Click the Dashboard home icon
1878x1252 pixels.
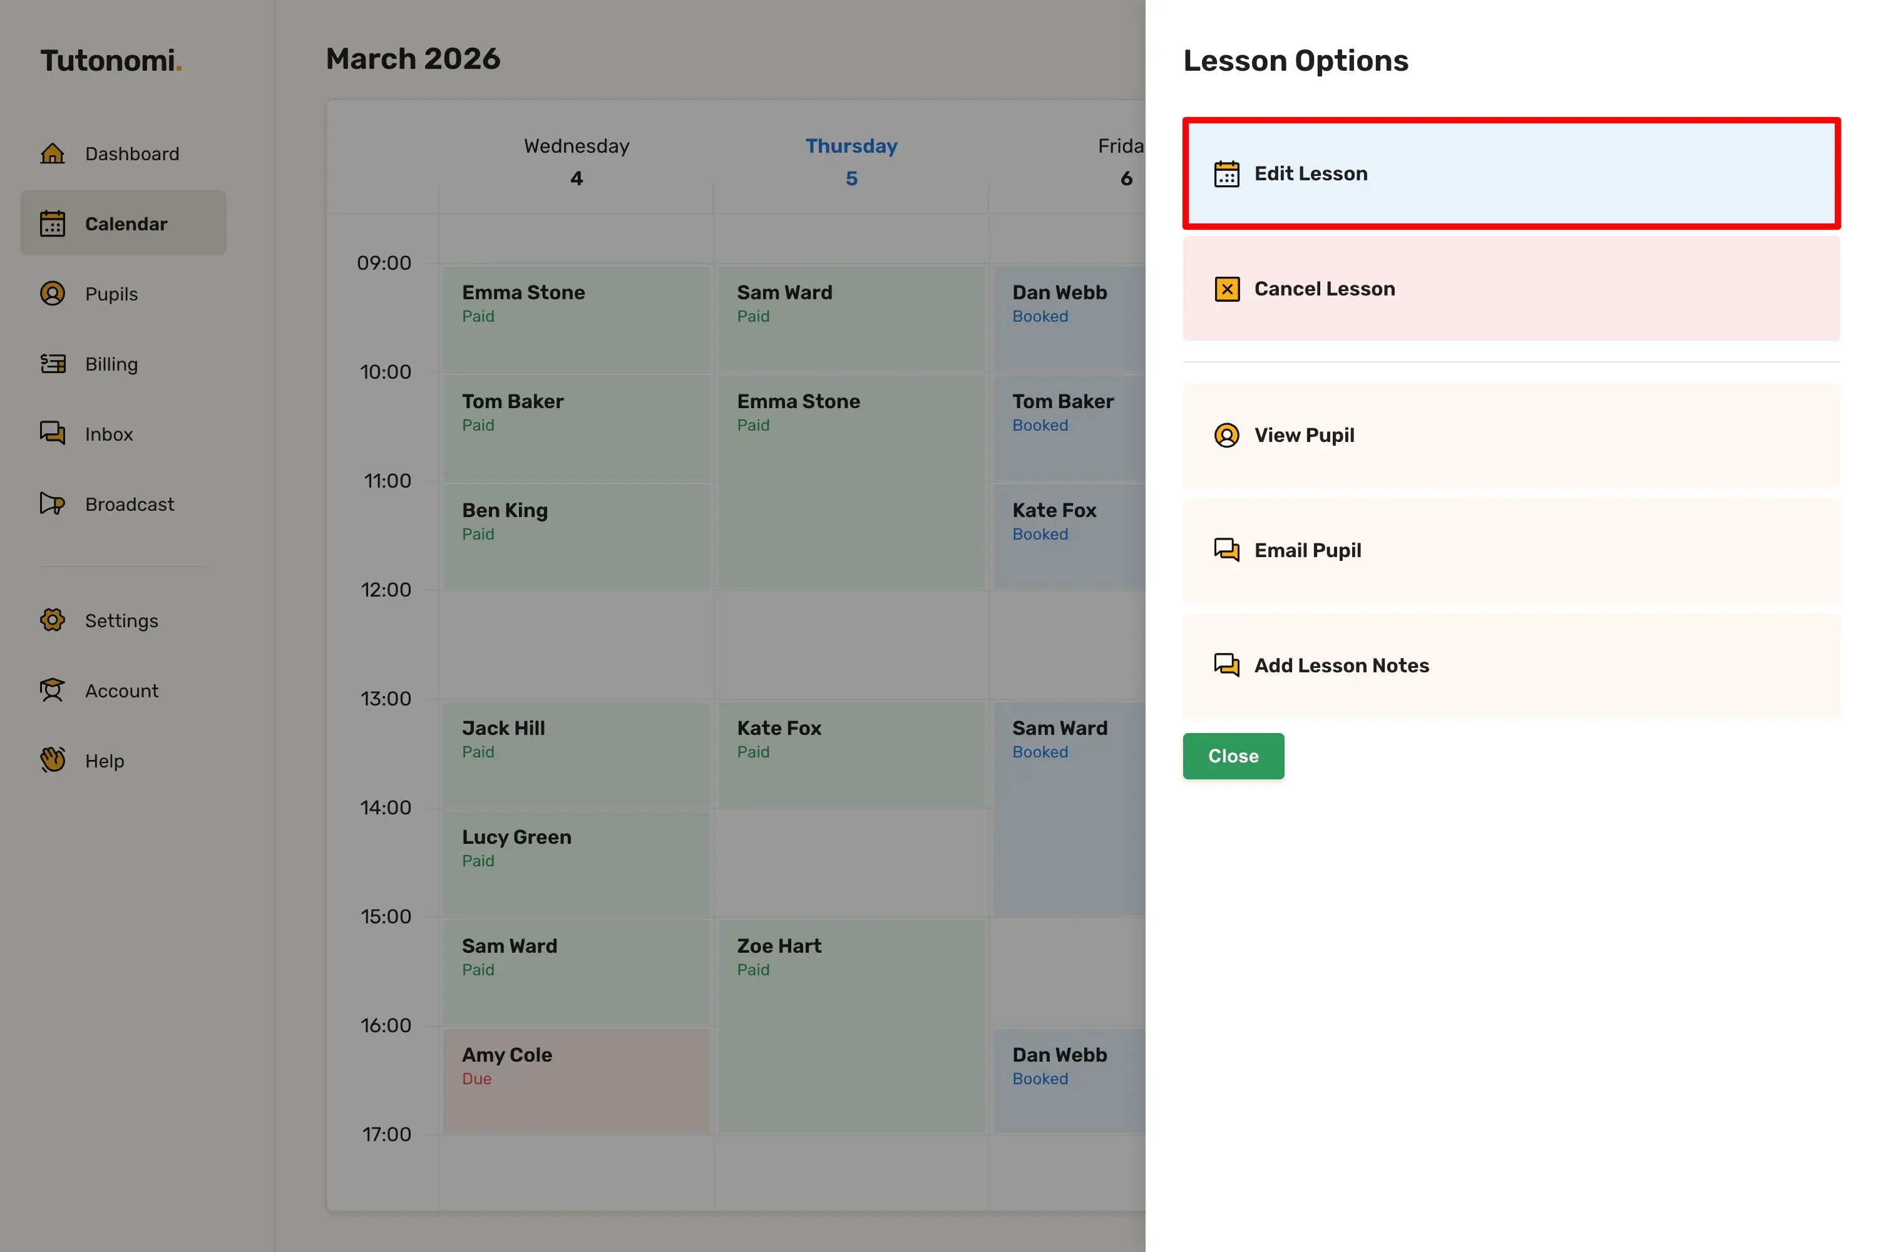(x=53, y=153)
